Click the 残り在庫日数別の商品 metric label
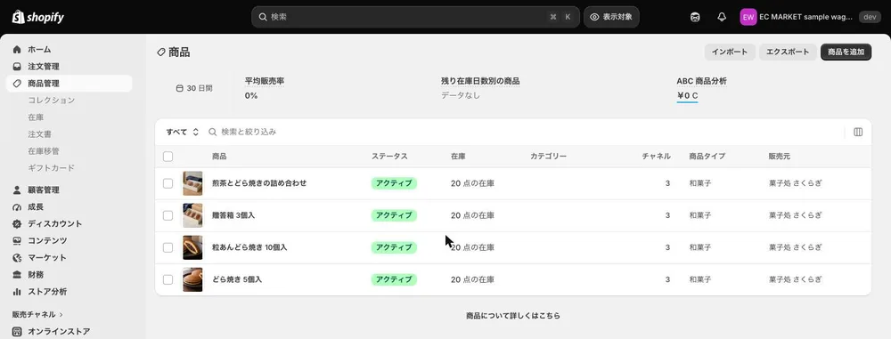Screen dimensions: 891x339 click(x=480, y=81)
